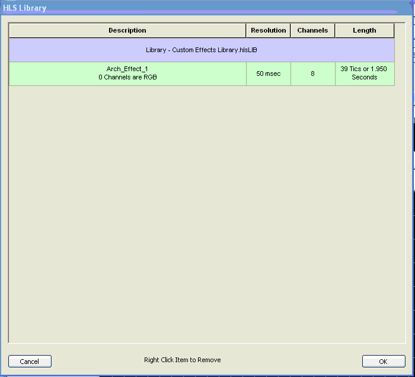
Task: Click the Description column header
Action: click(127, 30)
